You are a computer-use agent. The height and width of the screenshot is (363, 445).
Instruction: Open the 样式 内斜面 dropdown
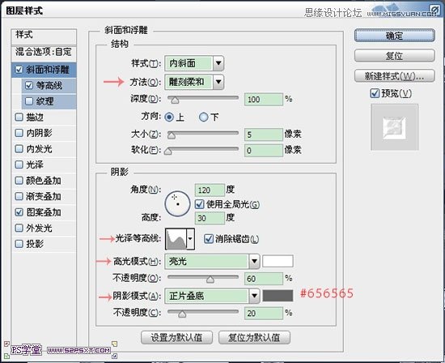coord(218,63)
